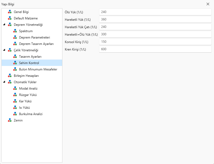Click the Birleşim Hesapları icon

(x=10, y=75)
